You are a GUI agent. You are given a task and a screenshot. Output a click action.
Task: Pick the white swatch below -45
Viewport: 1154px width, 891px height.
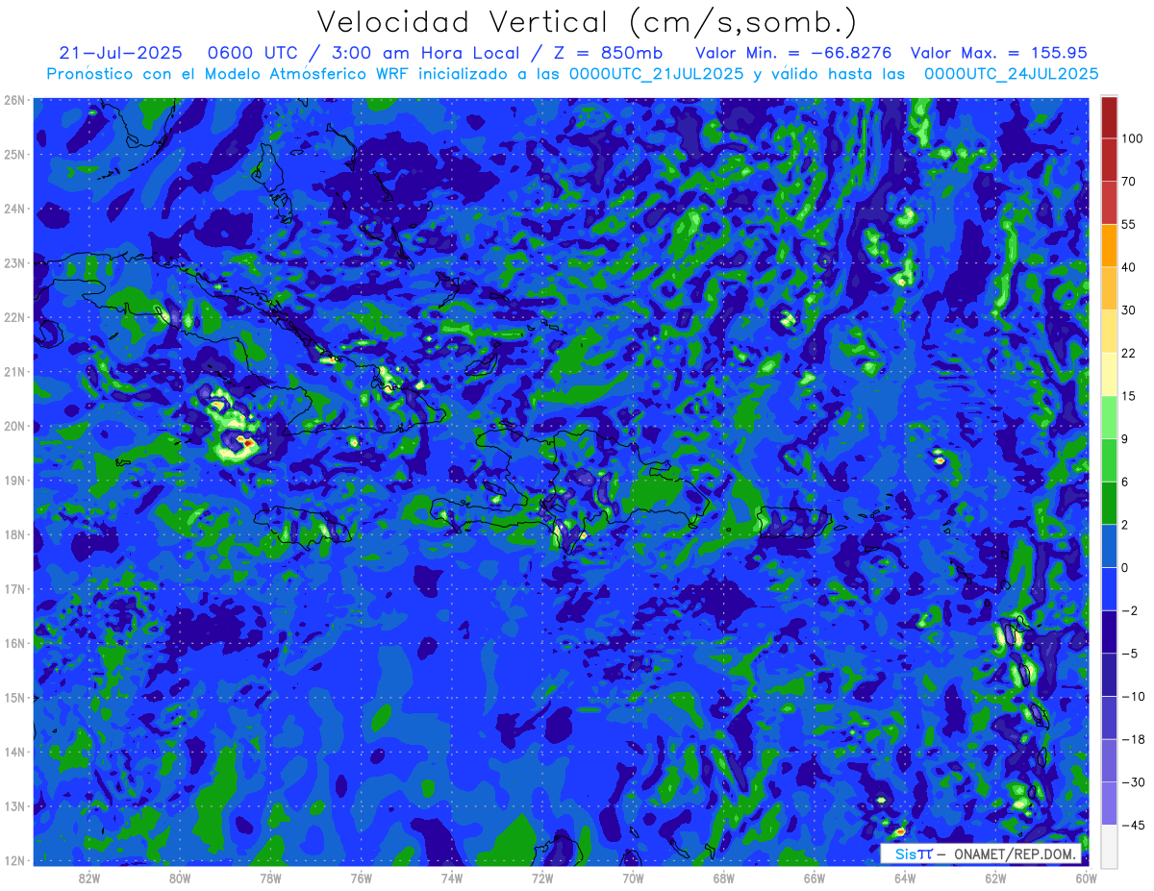(1109, 846)
